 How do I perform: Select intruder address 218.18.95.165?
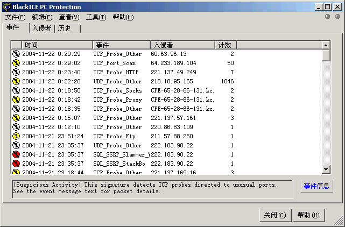point(172,81)
